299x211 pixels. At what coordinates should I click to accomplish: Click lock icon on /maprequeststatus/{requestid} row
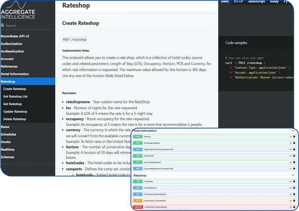pos(294,149)
